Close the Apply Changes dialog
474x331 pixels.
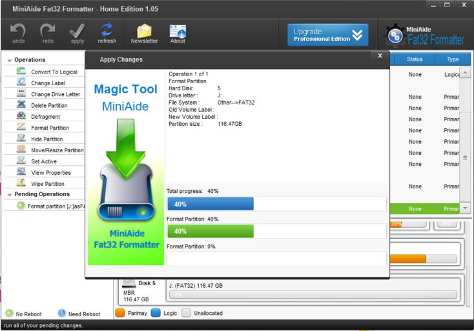380,56
